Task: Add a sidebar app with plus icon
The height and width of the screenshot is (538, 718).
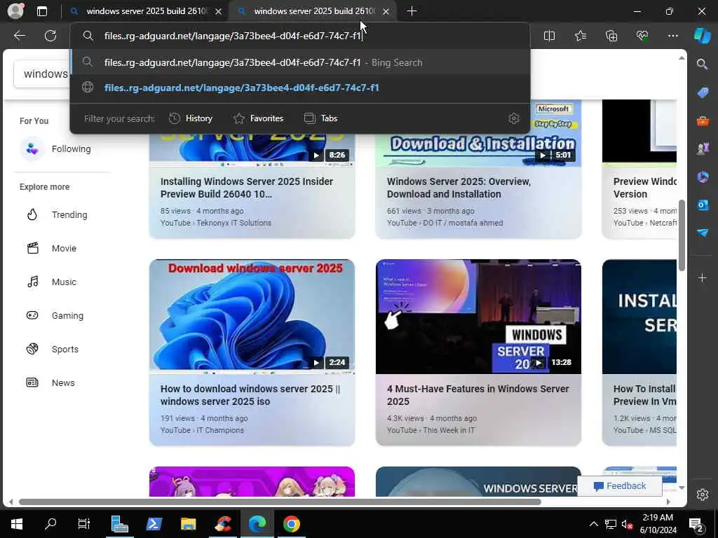Action: coord(703,277)
